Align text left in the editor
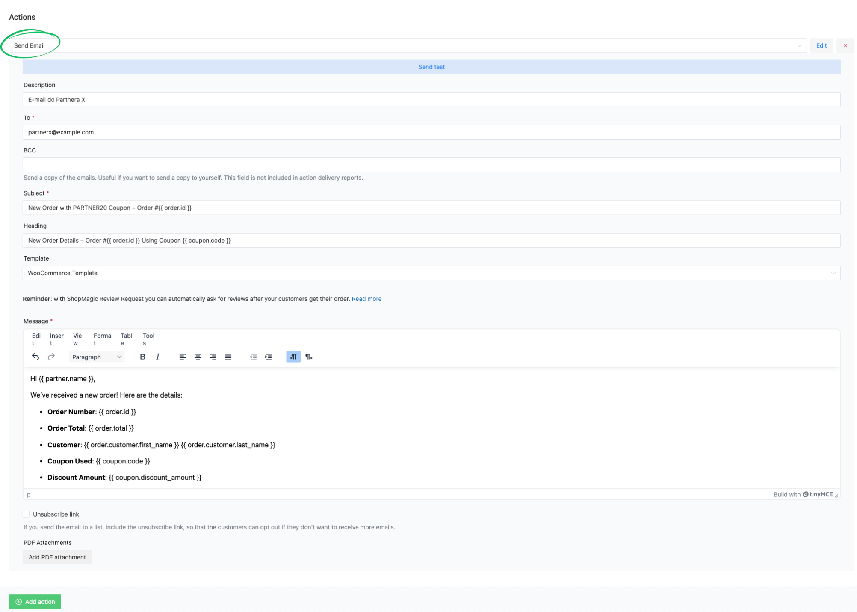 tap(183, 357)
